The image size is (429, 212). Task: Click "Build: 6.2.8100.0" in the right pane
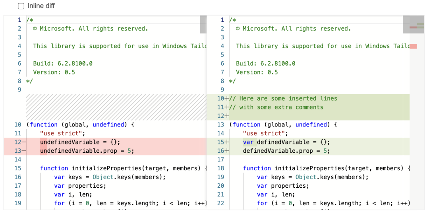pyautogui.click(x=265, y=64)
